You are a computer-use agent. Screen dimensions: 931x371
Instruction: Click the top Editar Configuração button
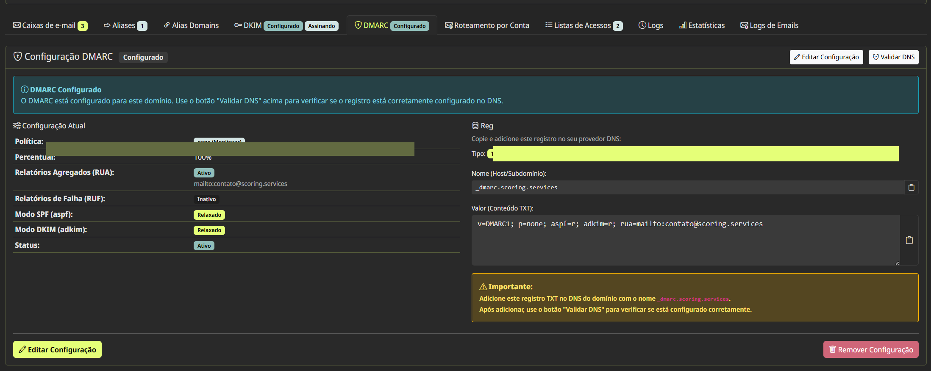[x=826, y=57]
